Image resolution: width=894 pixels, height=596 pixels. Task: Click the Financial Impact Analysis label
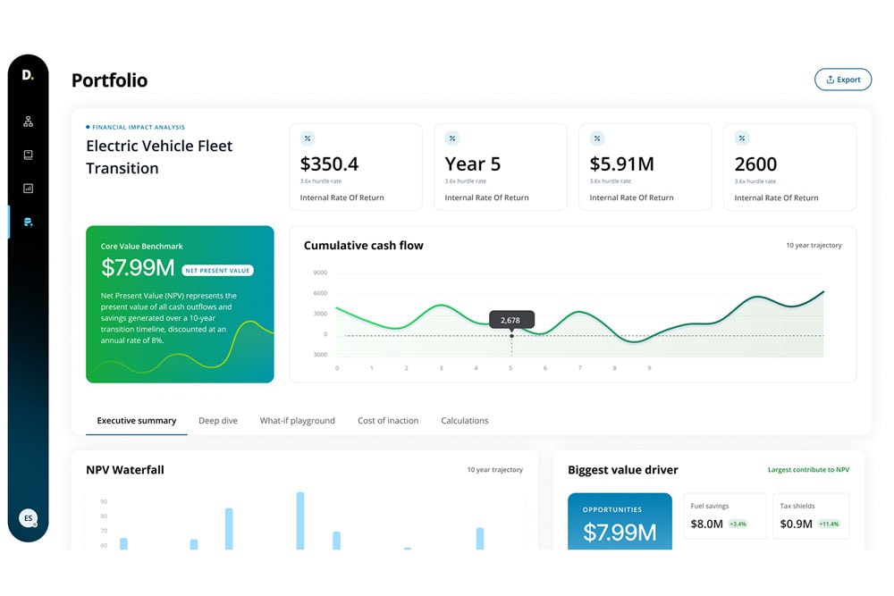tap(138, 127)
